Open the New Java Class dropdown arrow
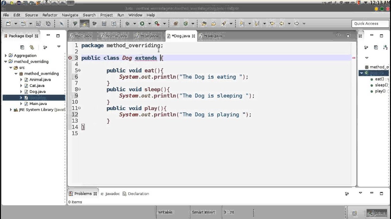 (x=192, y=23)
